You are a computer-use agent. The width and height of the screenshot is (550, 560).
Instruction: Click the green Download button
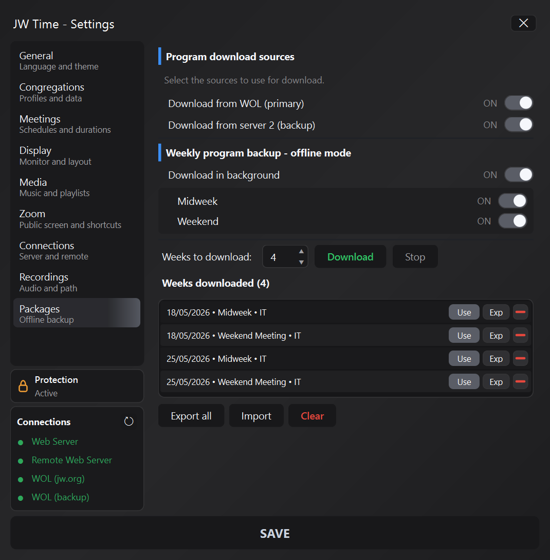[350, 257]
